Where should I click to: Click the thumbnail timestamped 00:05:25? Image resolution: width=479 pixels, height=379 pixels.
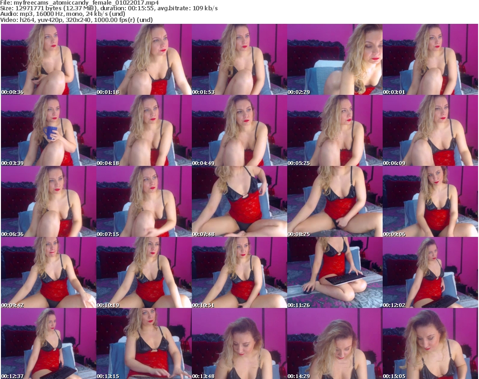[x=335, y=130]
